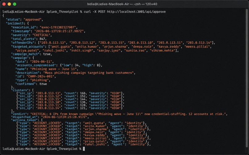
Task: Minimize the terminal with the yellow button
Action: pos(9,4)
